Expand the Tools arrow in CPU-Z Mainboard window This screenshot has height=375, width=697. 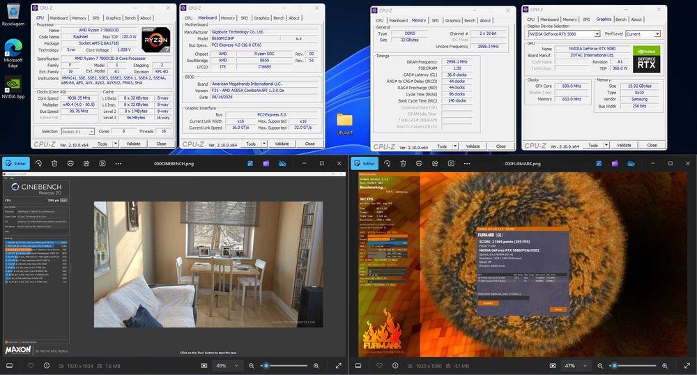coord(264,144)
